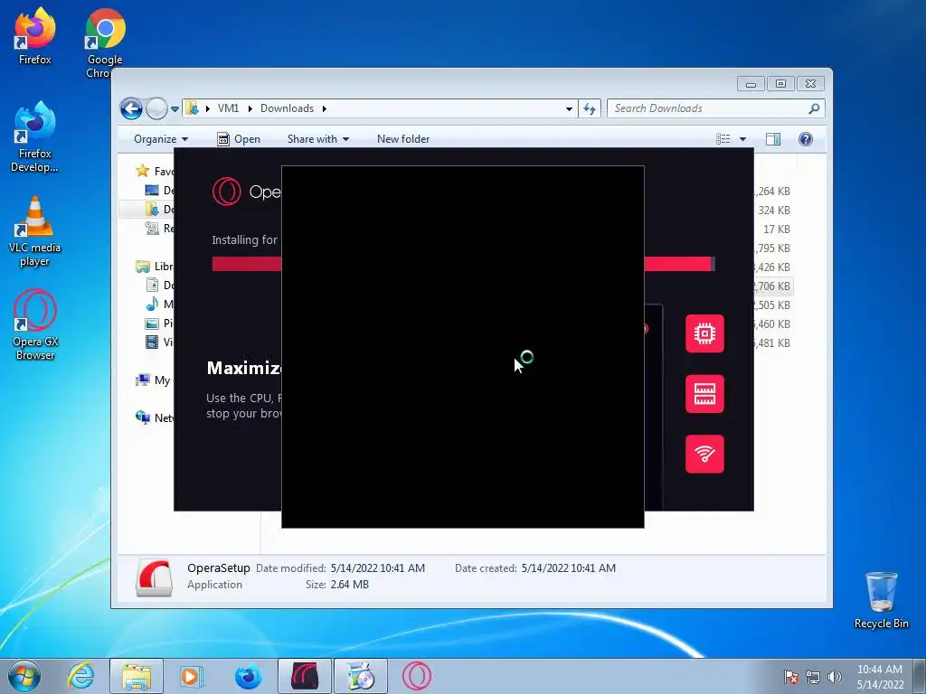This screenshot has width=926, height=694.
Task: Open the network tray icon
Action: [813, 677]
